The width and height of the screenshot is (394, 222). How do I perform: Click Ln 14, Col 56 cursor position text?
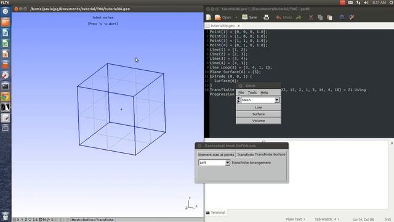pos(363,220)
